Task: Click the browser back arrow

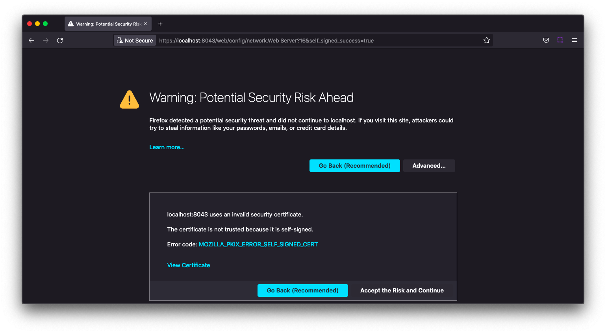Action: [x=32, y=41]
